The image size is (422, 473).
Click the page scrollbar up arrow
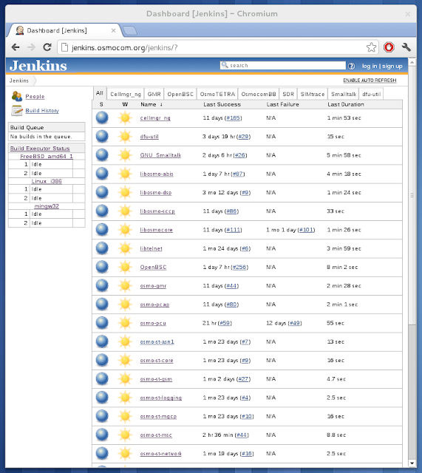(412, 62)
